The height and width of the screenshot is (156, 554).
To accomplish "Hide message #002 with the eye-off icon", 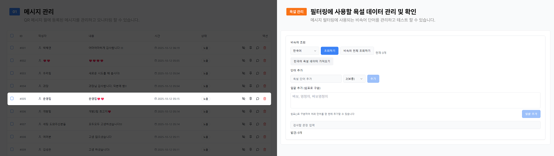I will pyautogui.click(x=244, y=60).
